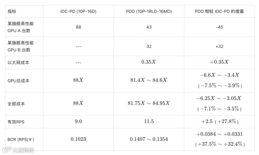Image resolution: width=259 pixels, height=155 pixels.
Task: Select the IDC-PD (10P-16D) column header
Action: pyautogui.click(x=78, y=11)
